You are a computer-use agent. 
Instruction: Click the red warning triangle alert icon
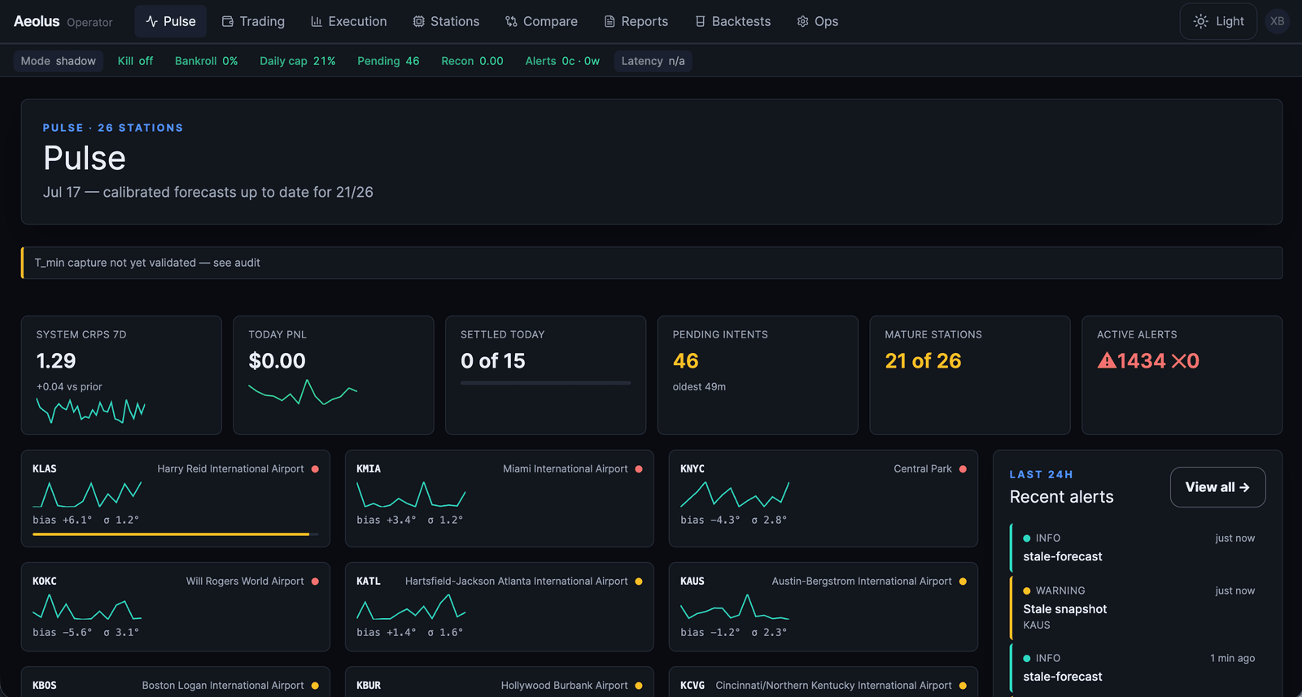coord(1107,360)
